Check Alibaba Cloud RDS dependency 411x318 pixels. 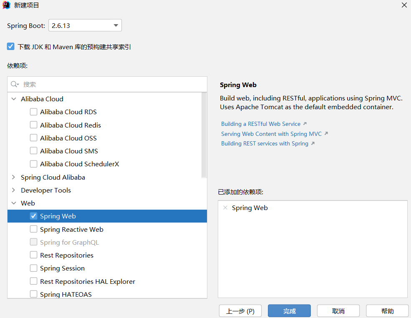pyautogui.click(x=33, y=112)
